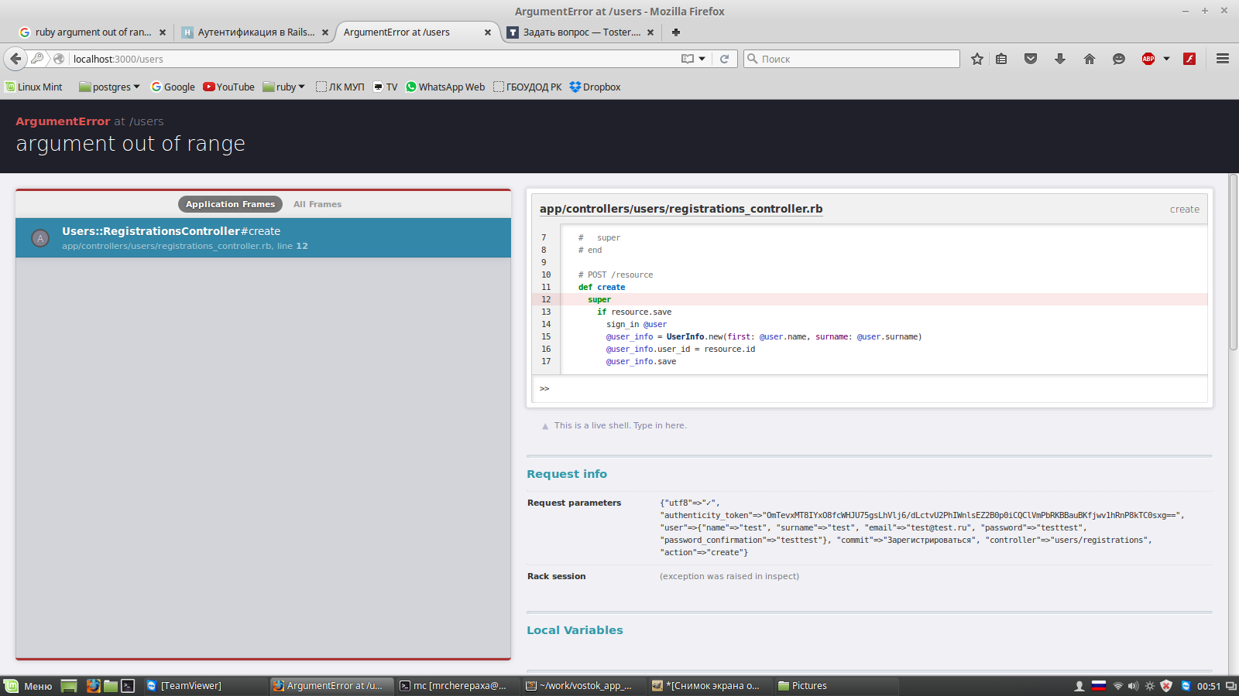
Task: Switch to the 'ruby argument out of ran...' tab
Action: 93,32
